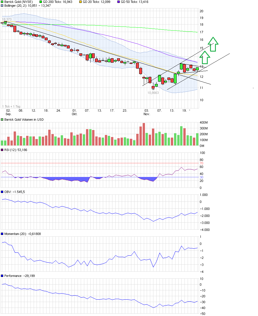The height and width of the screenshot is (316, 258).
Task: Click the 'RSI (12): 53,186' label
Action: click(x=16, y=150)
